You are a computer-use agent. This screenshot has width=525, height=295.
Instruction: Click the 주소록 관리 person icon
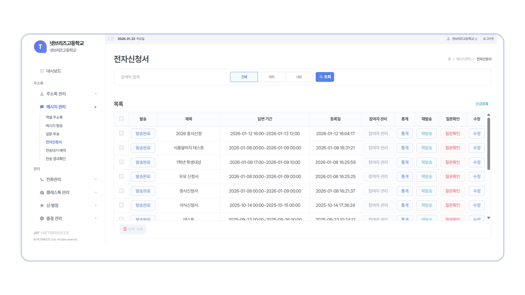42,94
